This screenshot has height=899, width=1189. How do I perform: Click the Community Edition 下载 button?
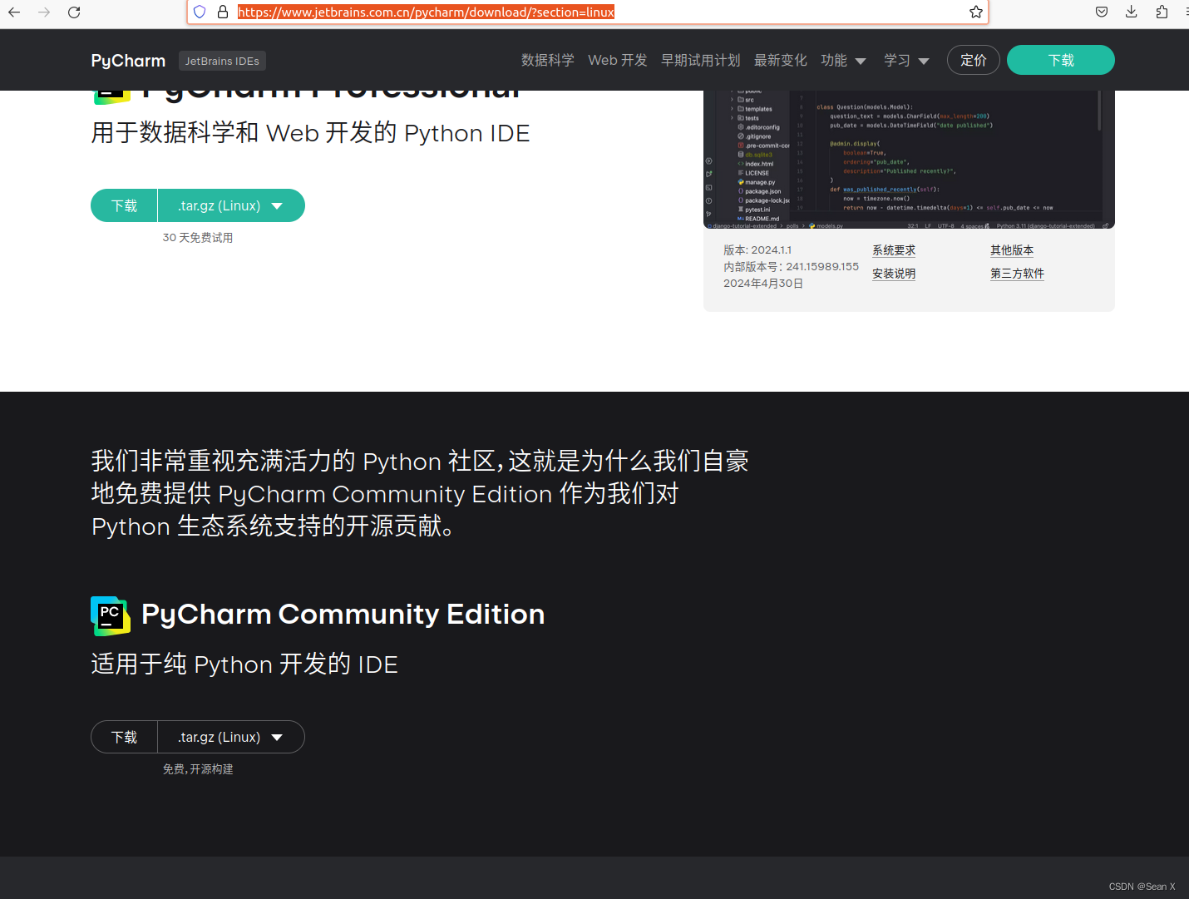124,737
